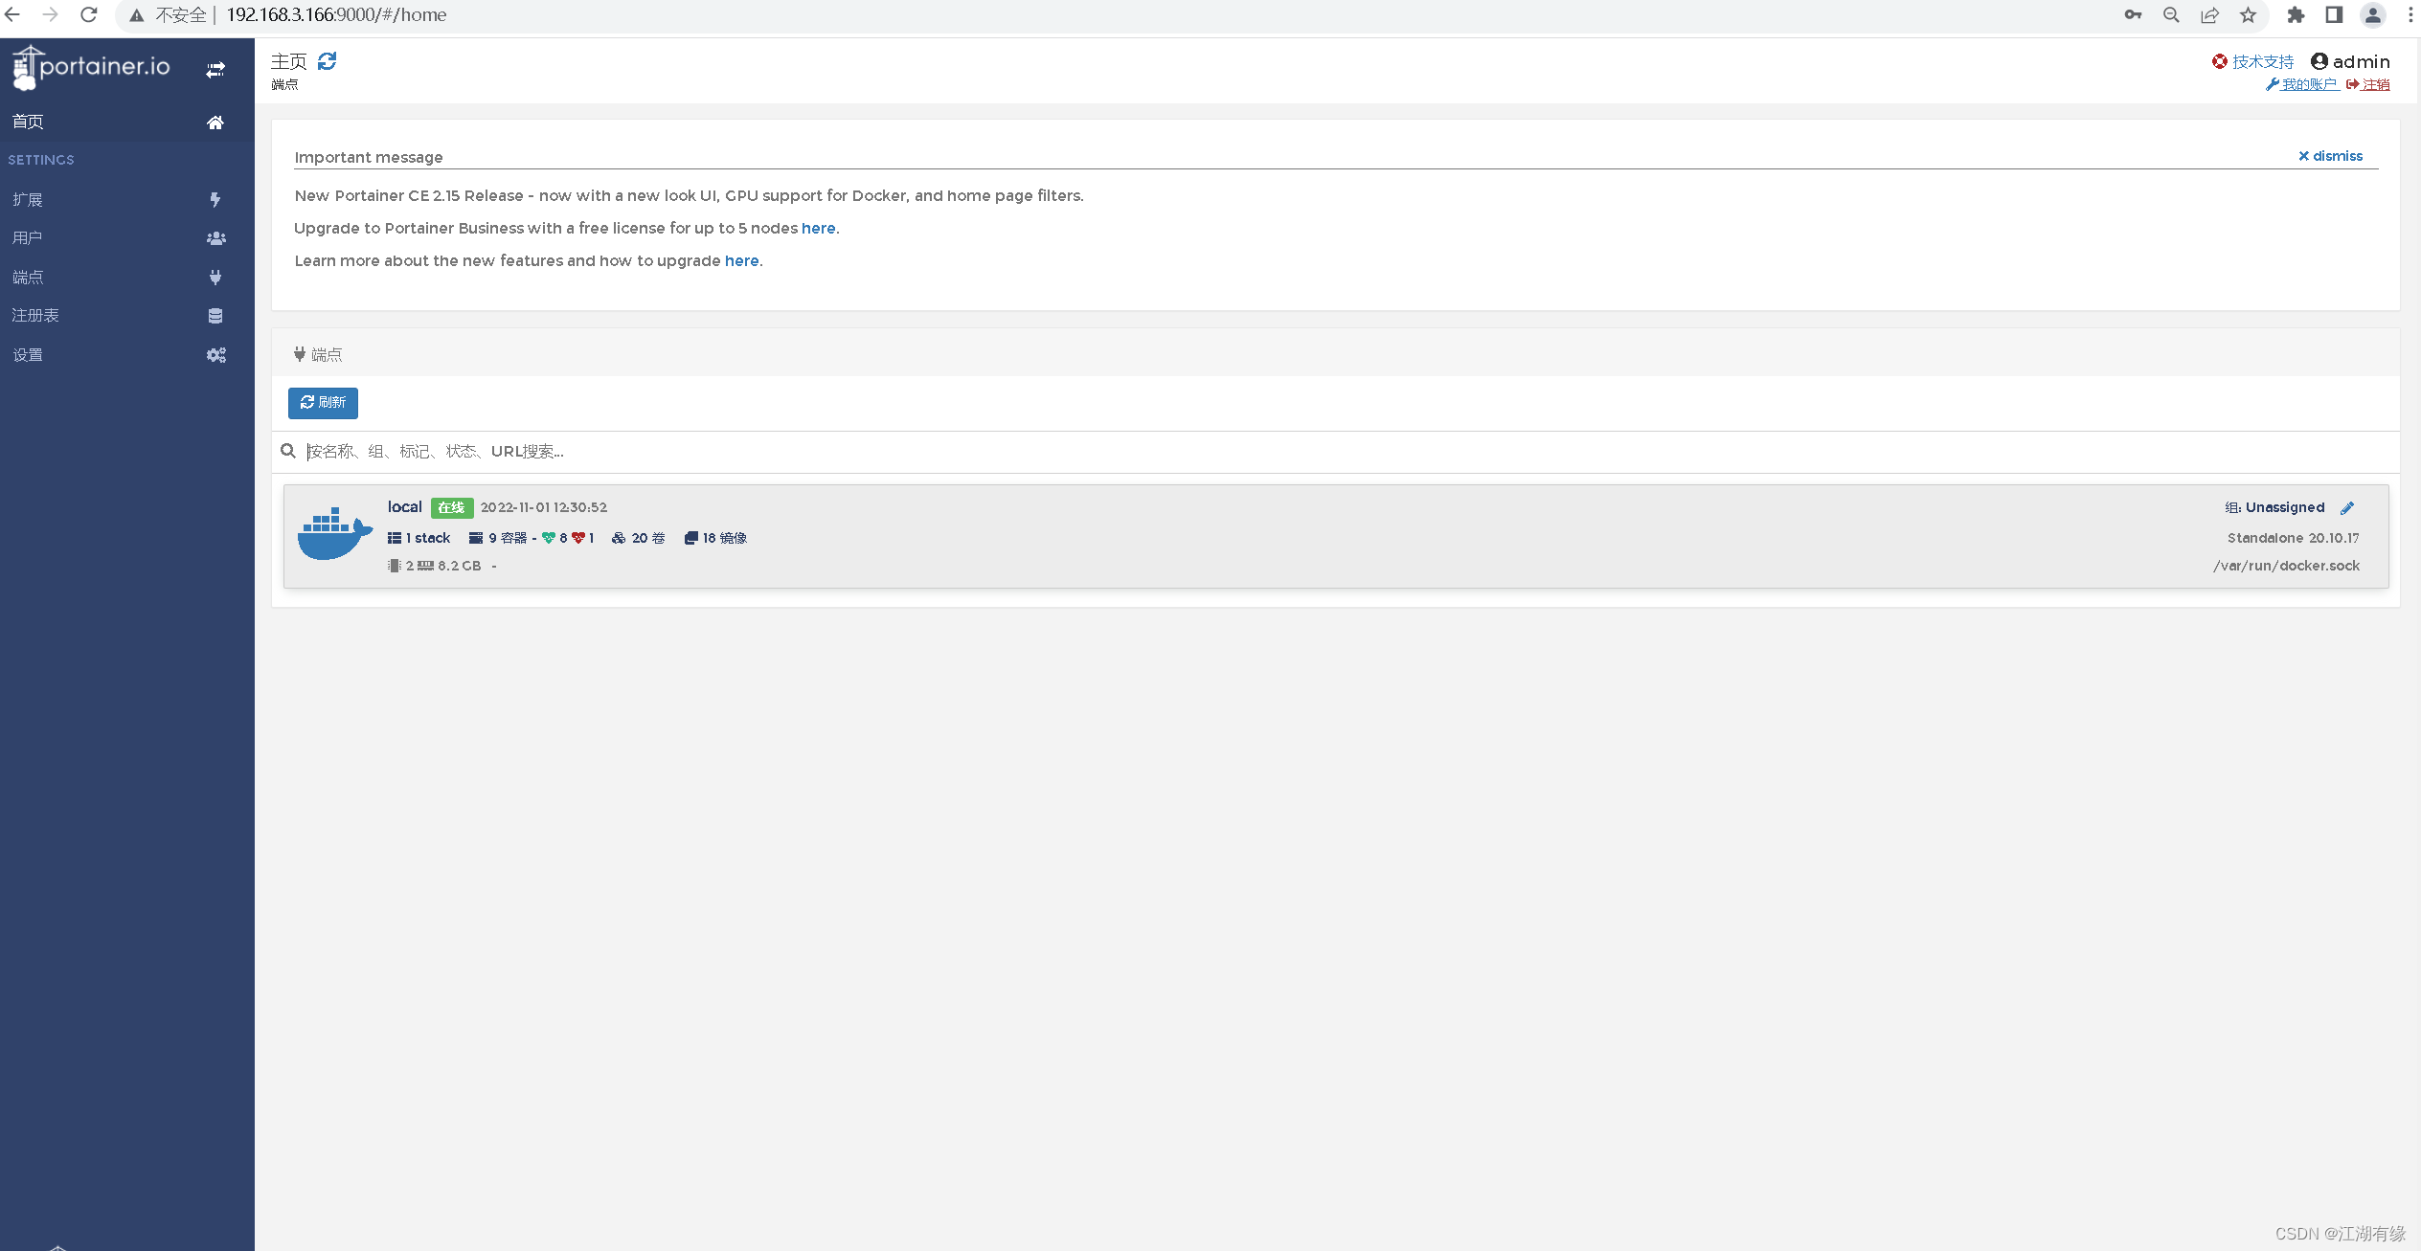Dismiss the important message panel
Screen dimensions: 2421x1251
(x=2330, y=156)
